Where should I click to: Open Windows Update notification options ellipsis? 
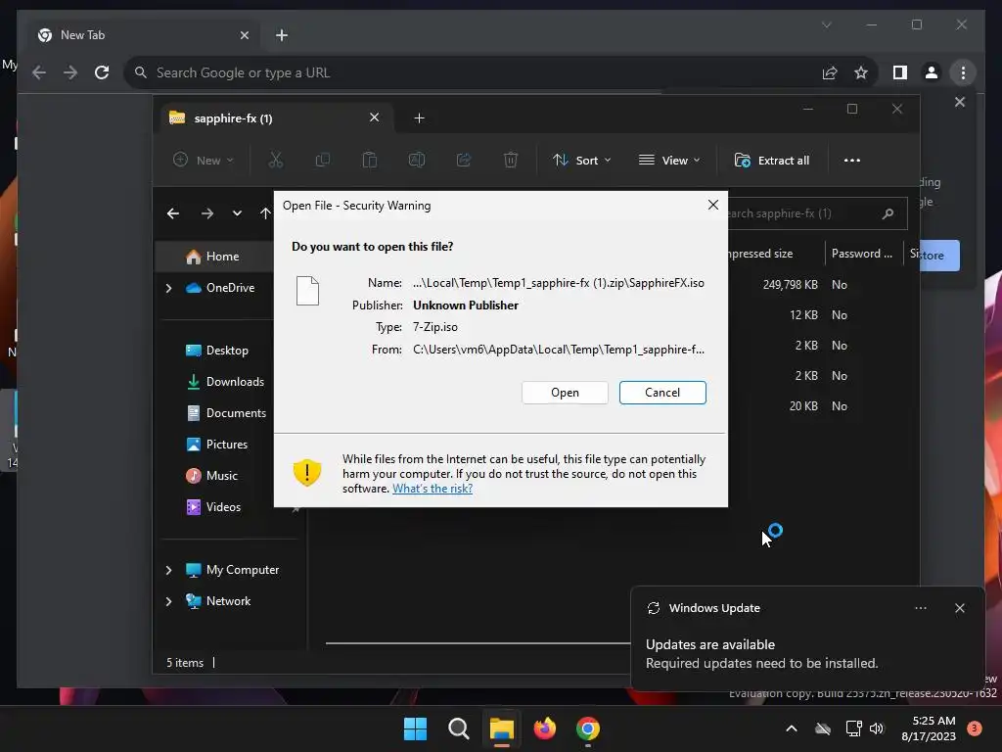coord(921,608)
